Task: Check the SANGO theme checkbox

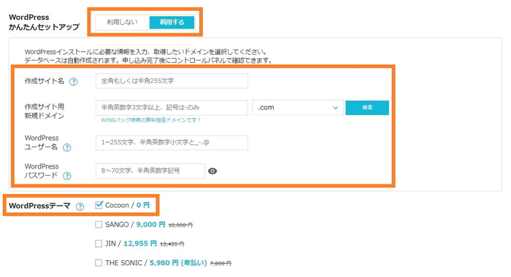Action: (x=99, y=225)
